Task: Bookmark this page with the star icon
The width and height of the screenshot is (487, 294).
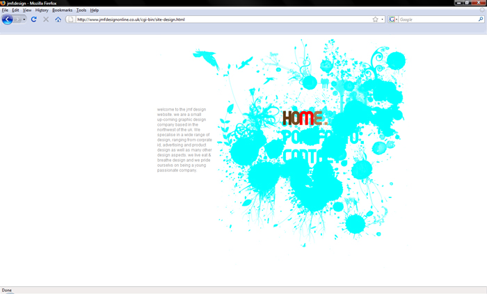Action: [x=375, y=19]
